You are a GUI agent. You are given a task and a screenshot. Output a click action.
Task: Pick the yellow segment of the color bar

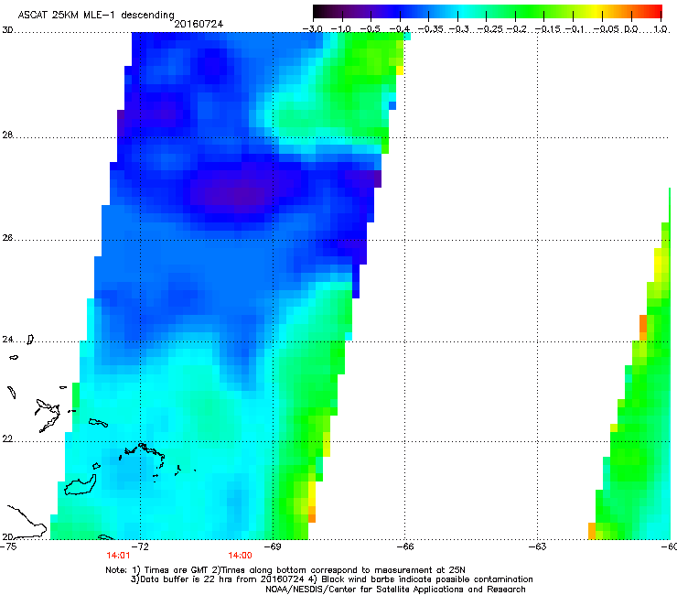click(596, 11)
